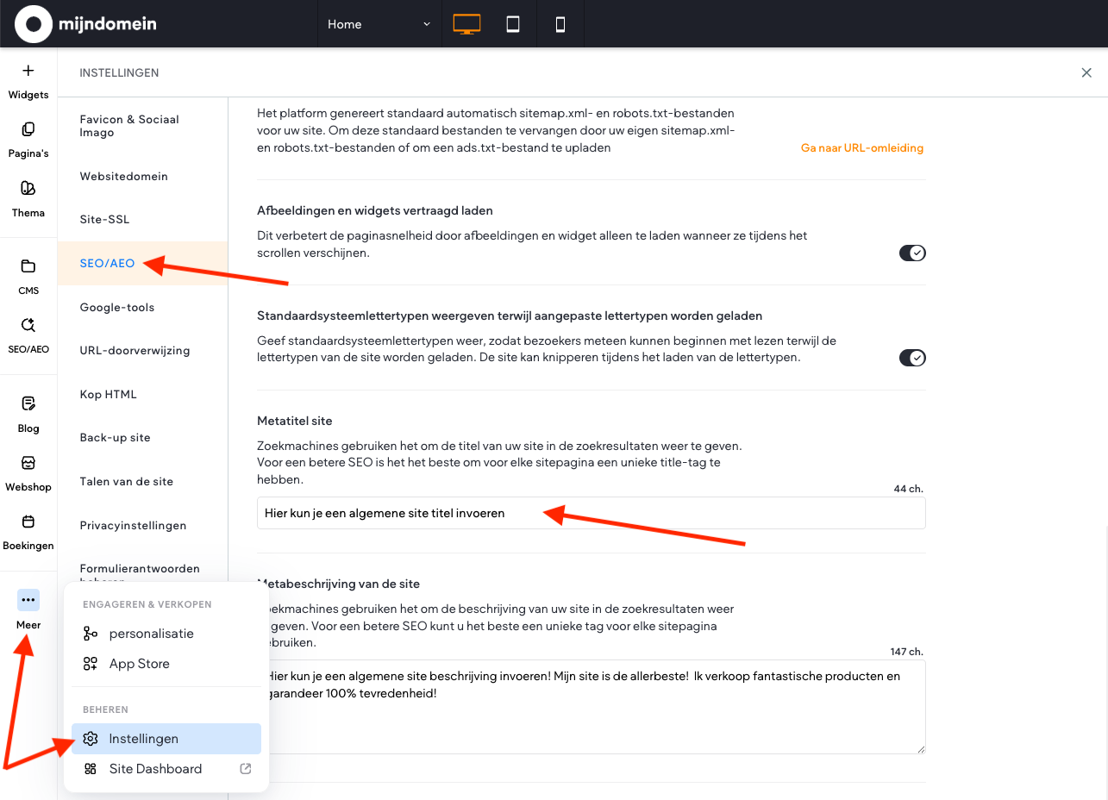Click the Blog icon in sidebar
The height and width of the screenshot is (800, 1108).
pyautogui.click(x=28, y=403)
